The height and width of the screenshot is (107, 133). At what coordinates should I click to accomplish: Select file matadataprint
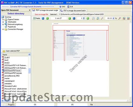pyautogui.click(x=10, y=81)
